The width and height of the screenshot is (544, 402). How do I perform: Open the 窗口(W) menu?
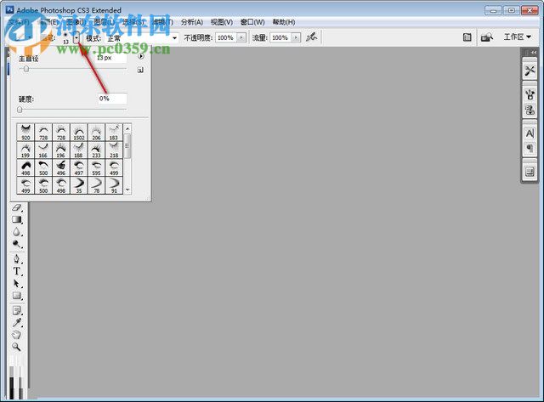coord(252,22)
